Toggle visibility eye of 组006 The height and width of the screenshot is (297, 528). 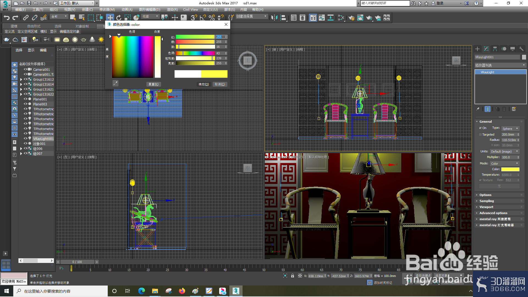[x=26, y=148]
